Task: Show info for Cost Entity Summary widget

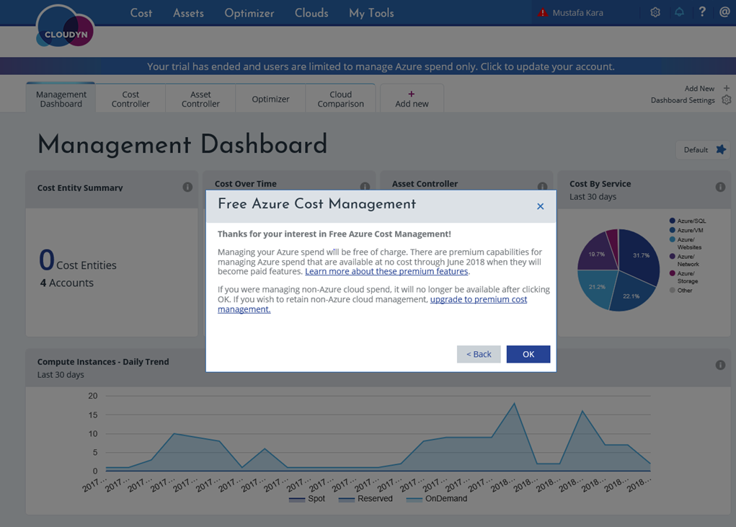Action: coord(187,187)
